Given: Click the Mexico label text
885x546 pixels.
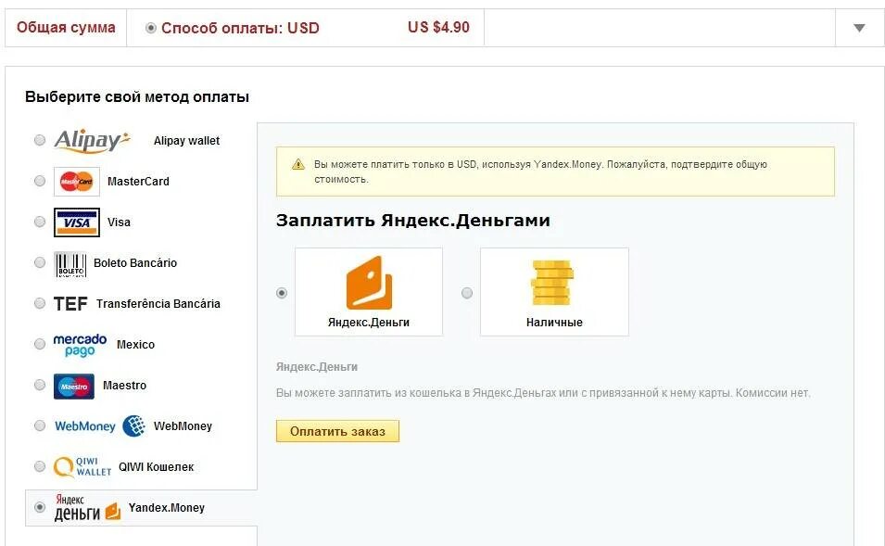Looking at the screenshot, I should point(135,345).
